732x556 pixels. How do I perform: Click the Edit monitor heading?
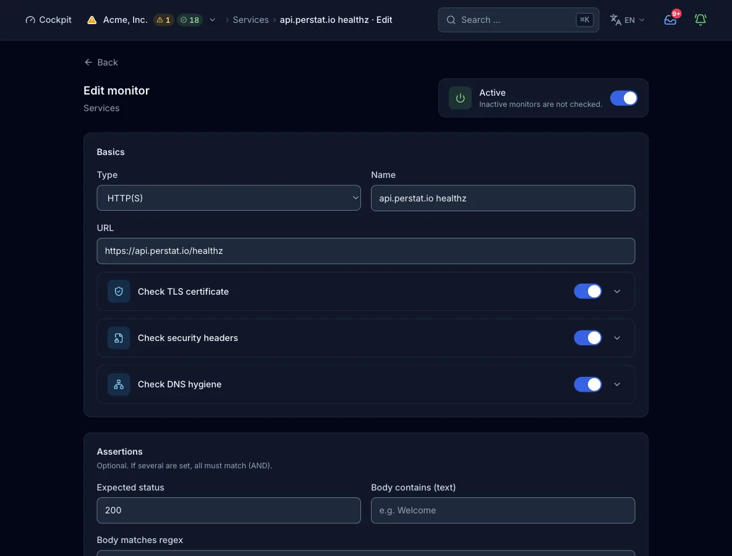pyautogui.click(x=116, y=90)
